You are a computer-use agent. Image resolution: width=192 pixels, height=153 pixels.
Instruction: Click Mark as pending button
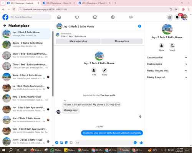click(x=78, y=41)
